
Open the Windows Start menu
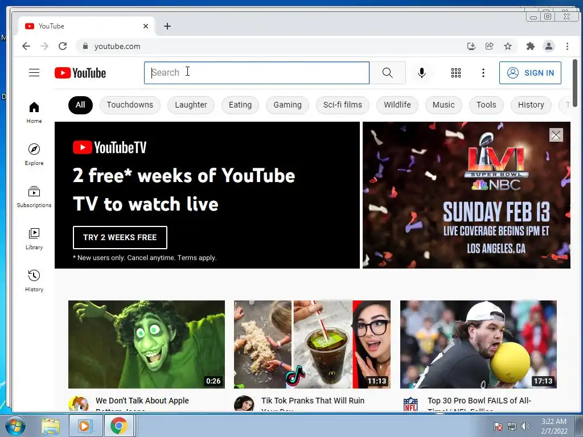point(15,426)
